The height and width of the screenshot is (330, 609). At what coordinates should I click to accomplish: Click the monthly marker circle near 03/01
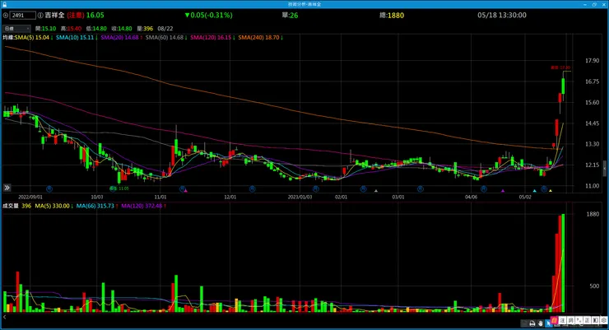421,189
